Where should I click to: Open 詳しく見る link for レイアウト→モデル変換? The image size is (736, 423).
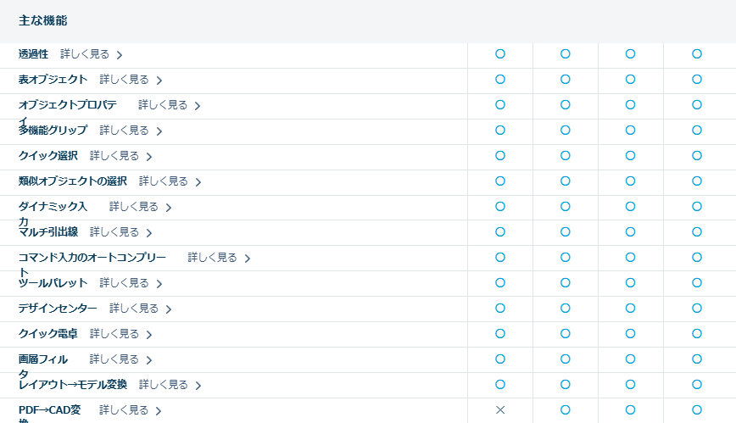(x=163, y=385)
